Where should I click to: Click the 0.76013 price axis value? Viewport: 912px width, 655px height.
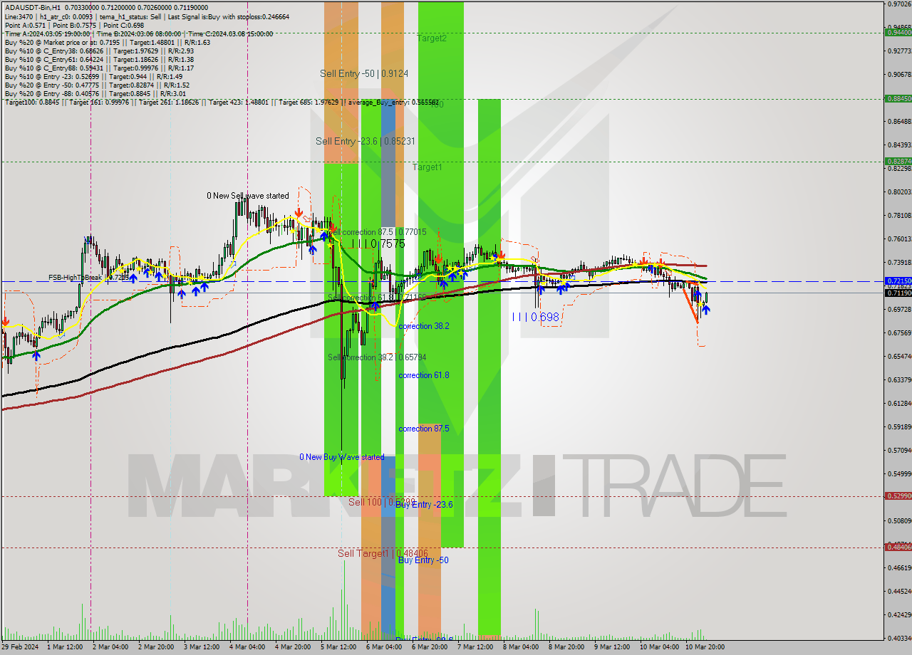899,239
